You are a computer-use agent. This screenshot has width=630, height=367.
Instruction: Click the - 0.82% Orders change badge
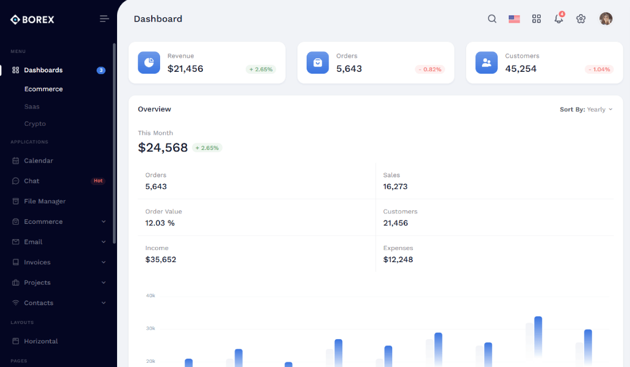tap(429, 69)
